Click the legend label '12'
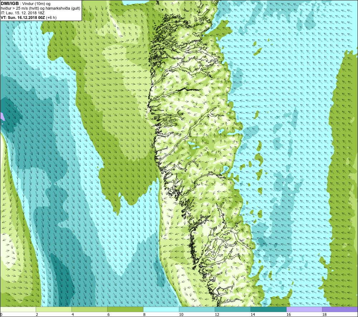 217,315
